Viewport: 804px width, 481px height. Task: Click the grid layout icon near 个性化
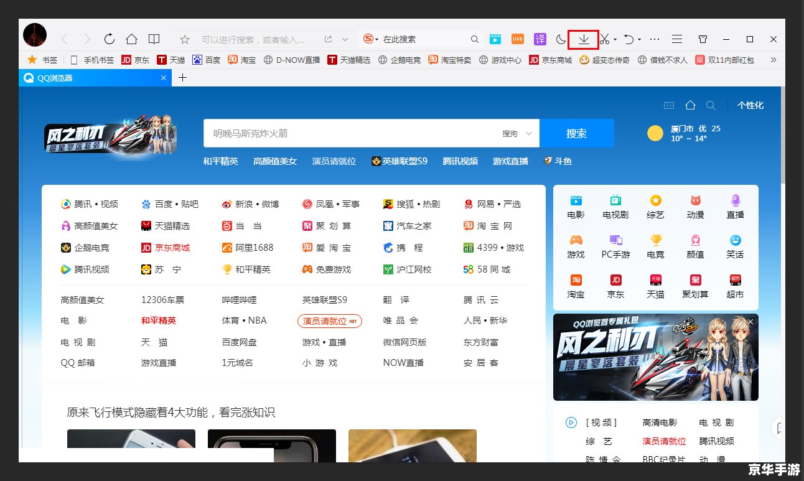(x=669, y=105)
